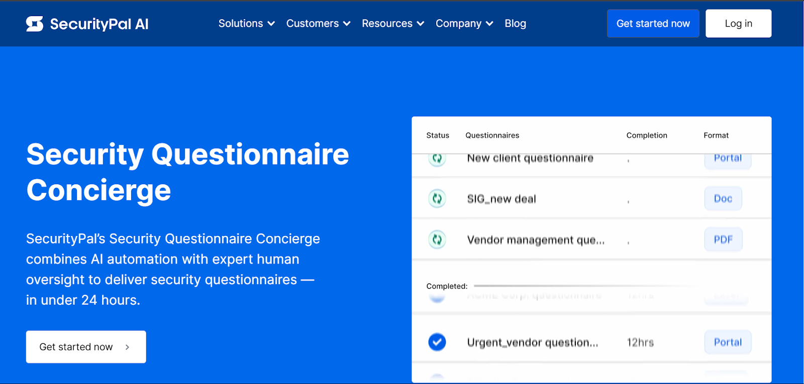This screenshot has width=804, height=384.
Task: Click the SecurityPal AI logo icon
Action: pos(35,24)
